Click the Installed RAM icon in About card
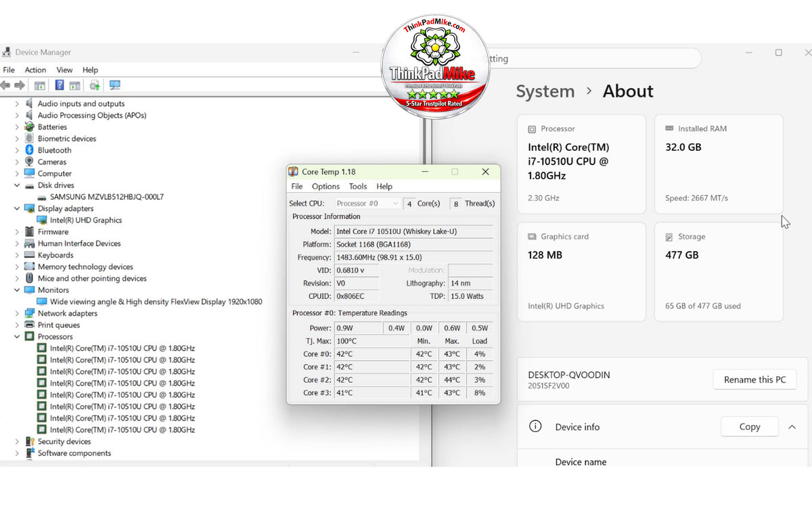This screenshot has height=510, width=812. click(x=670, y=129)
